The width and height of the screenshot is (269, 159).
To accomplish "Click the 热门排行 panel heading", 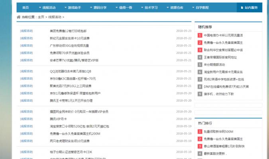I will [205, 123].
